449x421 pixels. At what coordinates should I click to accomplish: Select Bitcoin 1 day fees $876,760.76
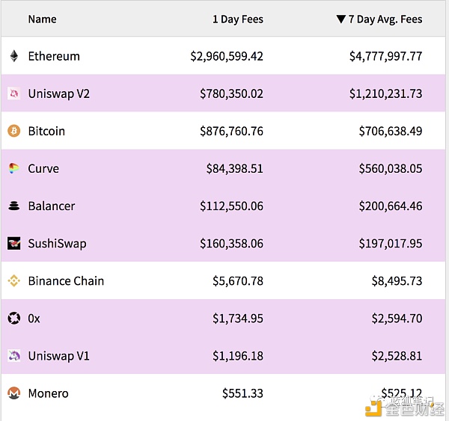point(231,131)
